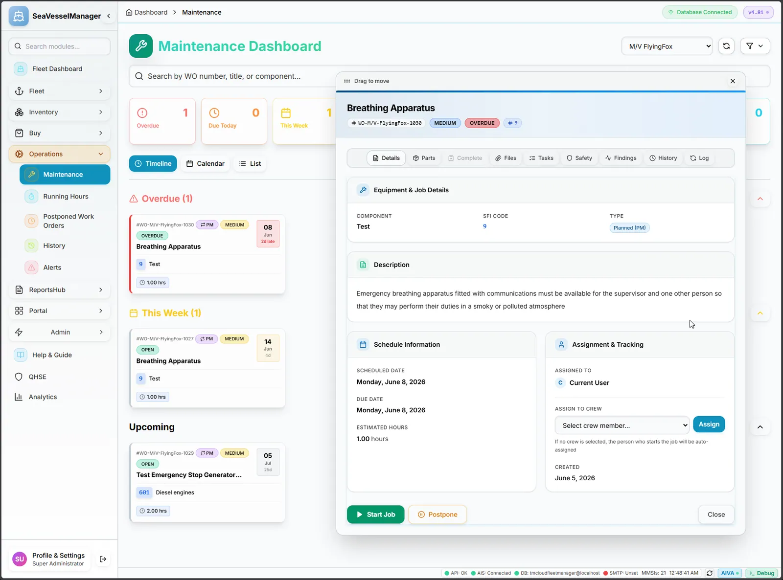
Task: Open the Tasks tab
Action: [x=541, y=158]
